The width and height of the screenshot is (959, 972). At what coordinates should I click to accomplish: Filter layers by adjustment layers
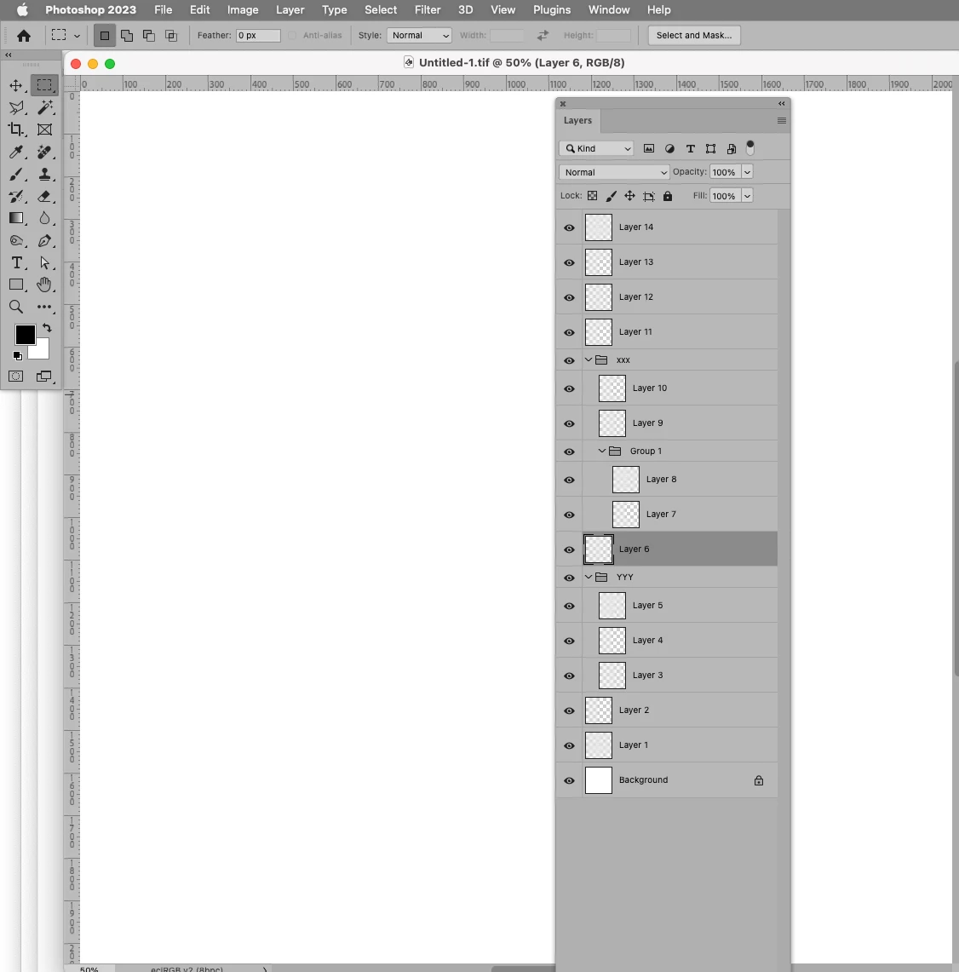(x=669, y=148)
